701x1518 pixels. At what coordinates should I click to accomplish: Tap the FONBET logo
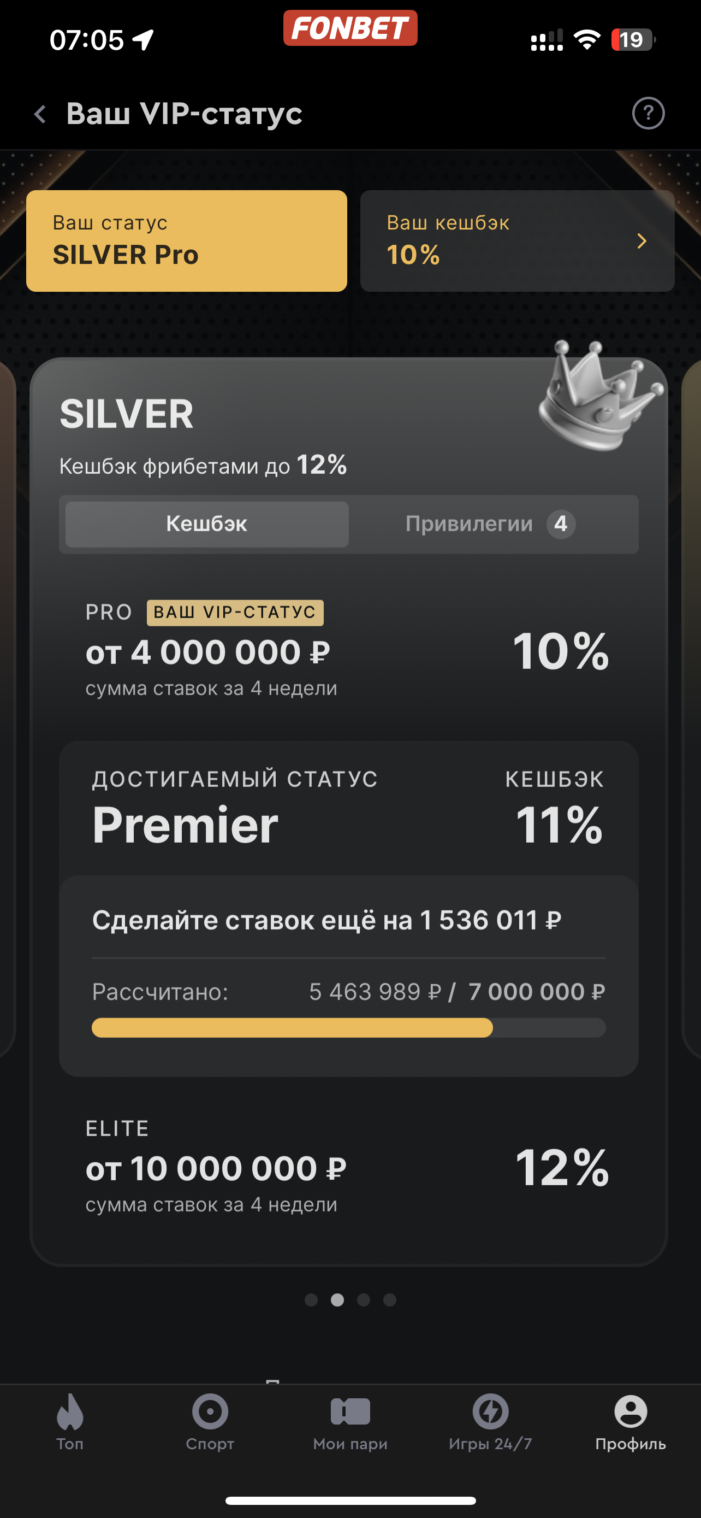(x=350, y=28)
